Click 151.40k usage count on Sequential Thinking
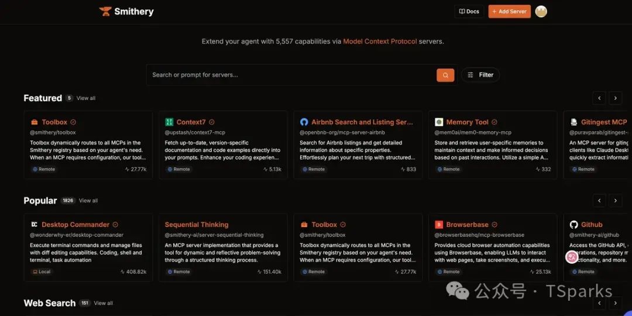Viewport: 632px width, 316px height. 269,272
